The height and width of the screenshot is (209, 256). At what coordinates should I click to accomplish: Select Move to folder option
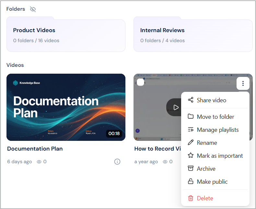click(215, 117)
